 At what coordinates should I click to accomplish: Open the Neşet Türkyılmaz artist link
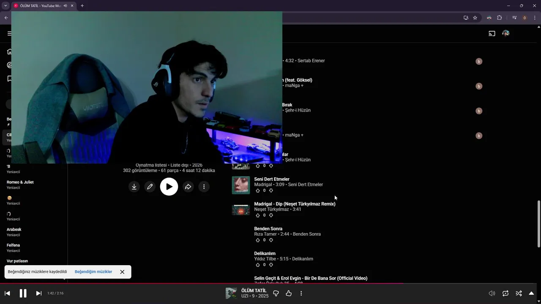271,209
